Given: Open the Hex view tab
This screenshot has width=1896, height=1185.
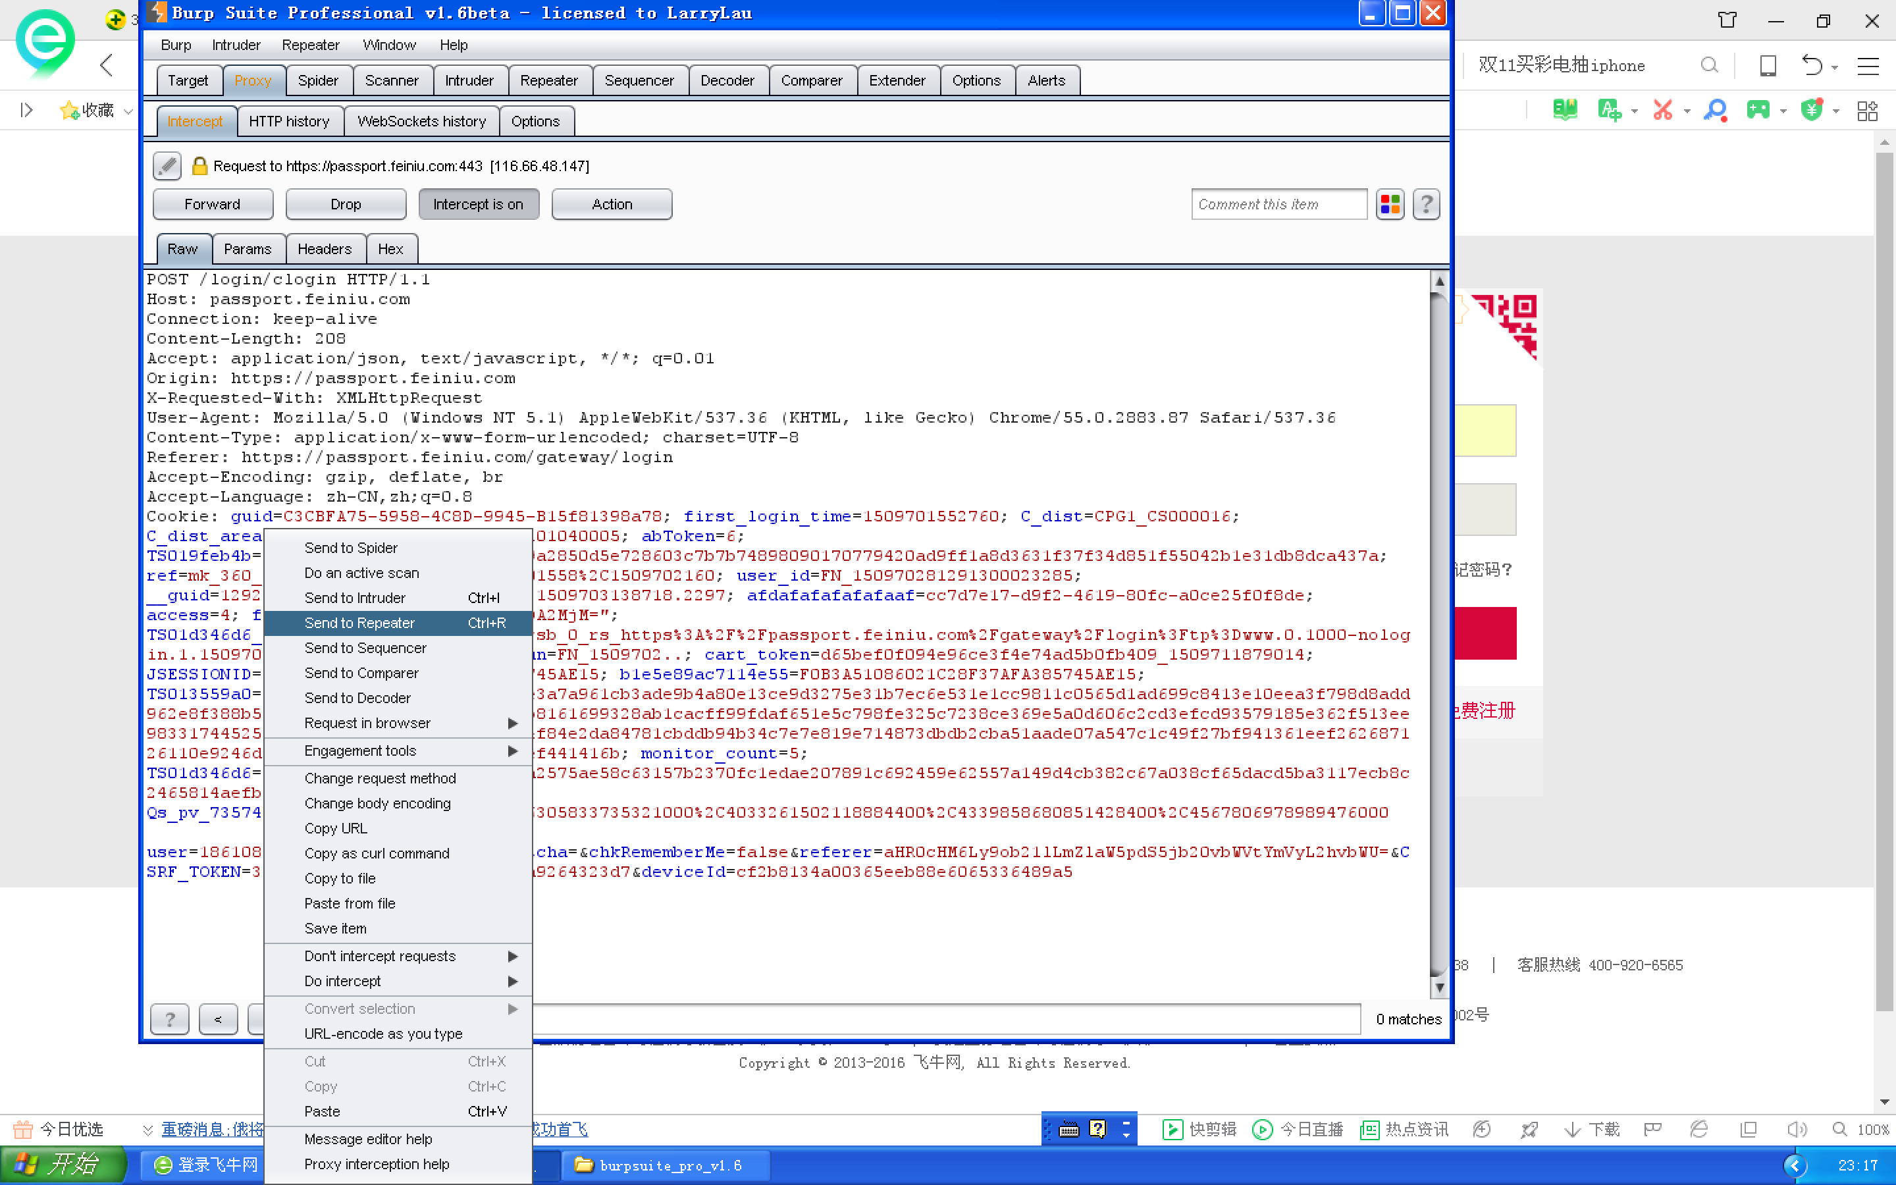Looking at the screenshot, I should [x=390, y=250].
